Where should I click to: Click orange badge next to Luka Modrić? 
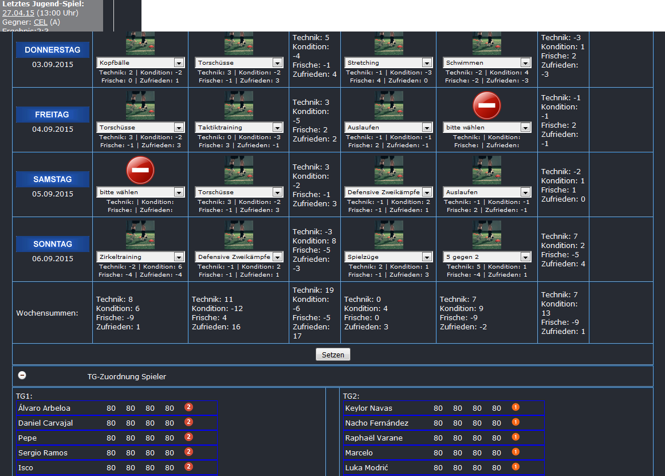point(516,467)
